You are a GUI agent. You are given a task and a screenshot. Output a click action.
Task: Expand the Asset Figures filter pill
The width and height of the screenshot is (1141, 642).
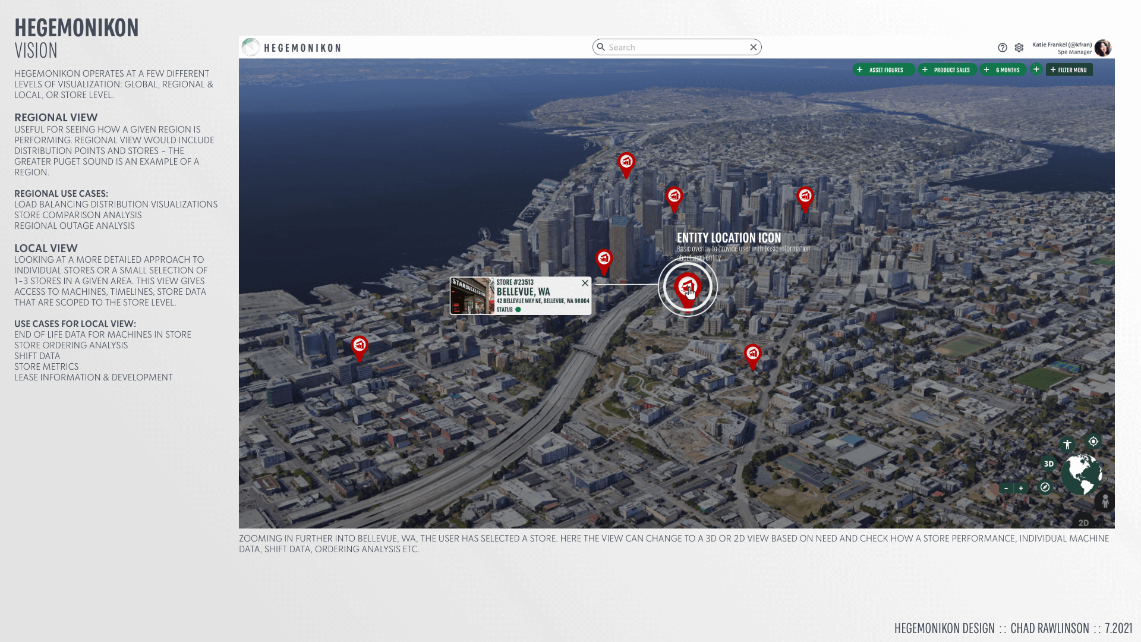point(882,70)
